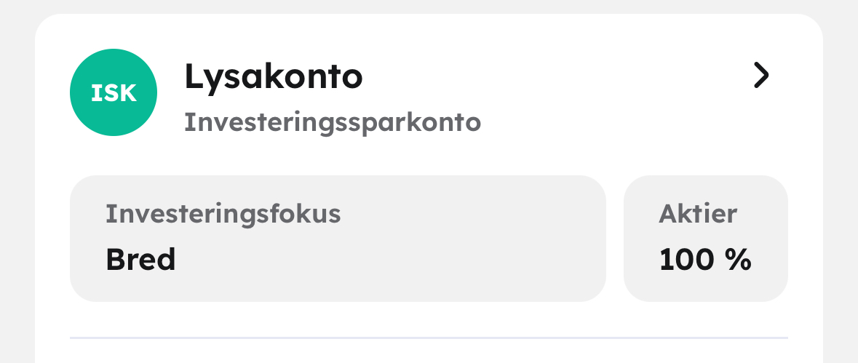Select the Lysakonto account title

click(x=273, y=76)
